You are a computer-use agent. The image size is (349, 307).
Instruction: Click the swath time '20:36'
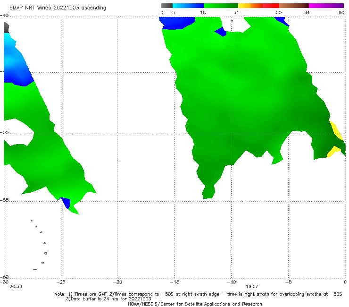pyautogui.click(x=16, y=287)
